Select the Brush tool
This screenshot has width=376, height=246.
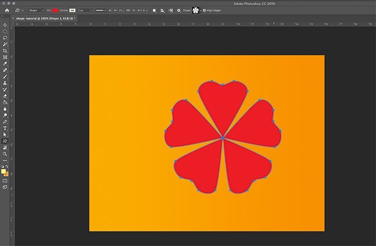coord(5,76)
